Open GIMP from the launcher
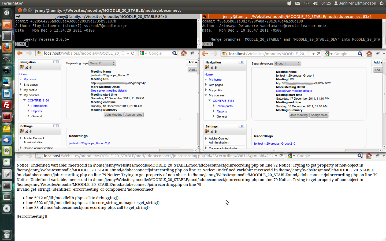This screenshot has height=241, width=386. click(x=7, y=59)
